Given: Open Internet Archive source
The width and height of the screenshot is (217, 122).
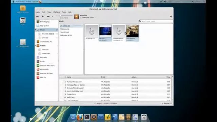Looking at the screenshot, I should click(47, 73).
